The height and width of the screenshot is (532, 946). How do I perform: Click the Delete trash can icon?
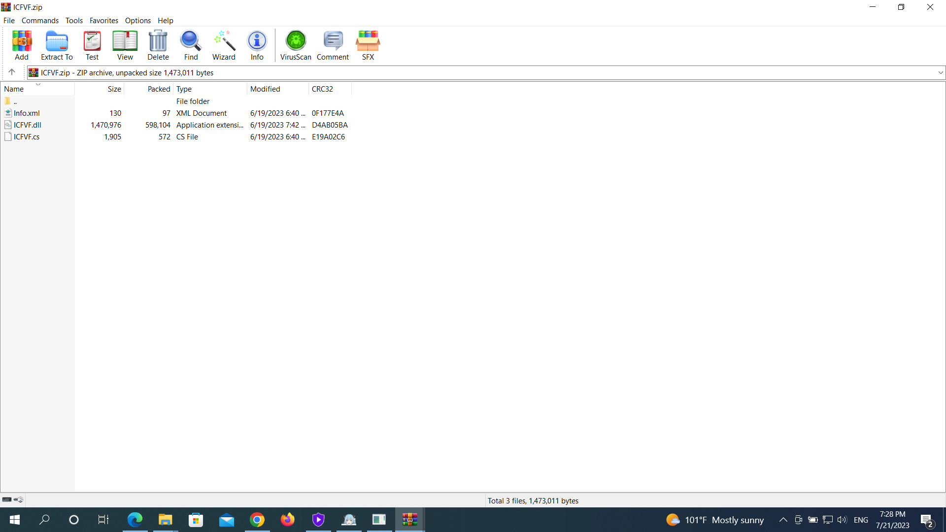(158, 45)
